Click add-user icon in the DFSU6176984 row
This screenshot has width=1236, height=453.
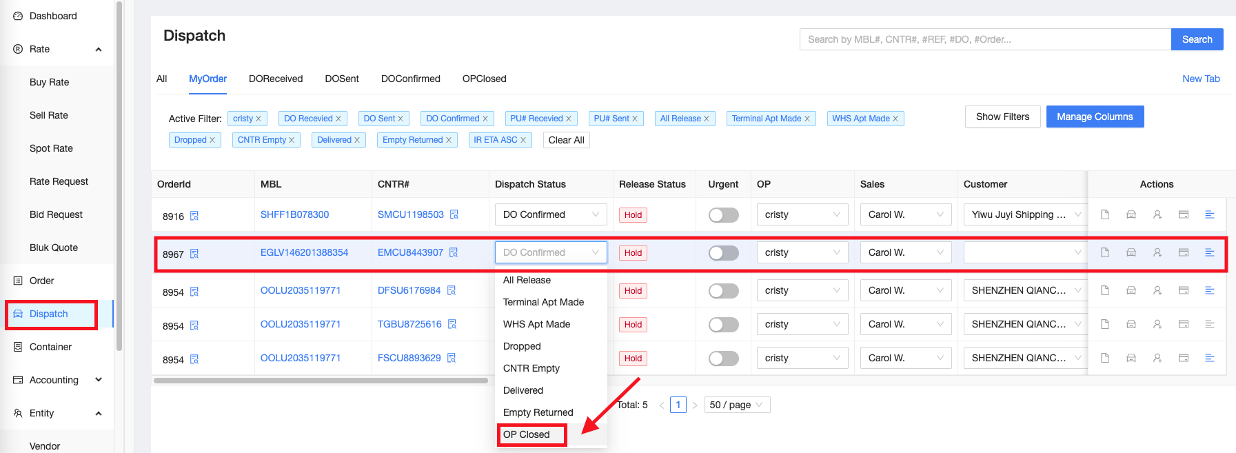[x=1157, y=290]
